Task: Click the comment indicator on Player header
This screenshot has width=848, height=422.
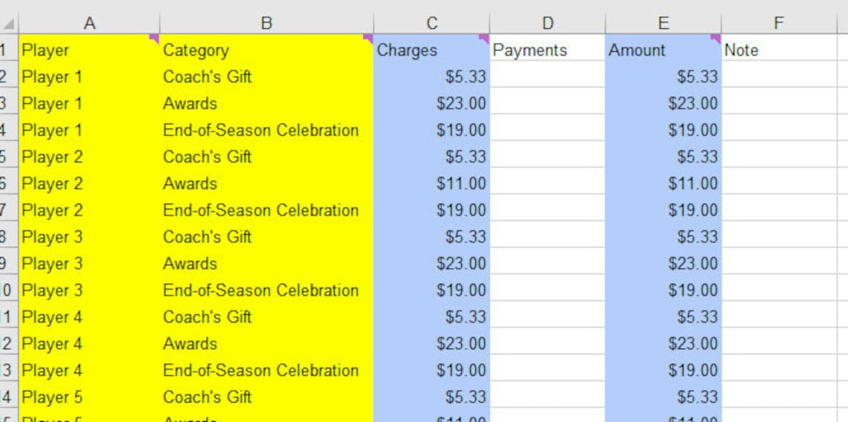Action: 155,39
